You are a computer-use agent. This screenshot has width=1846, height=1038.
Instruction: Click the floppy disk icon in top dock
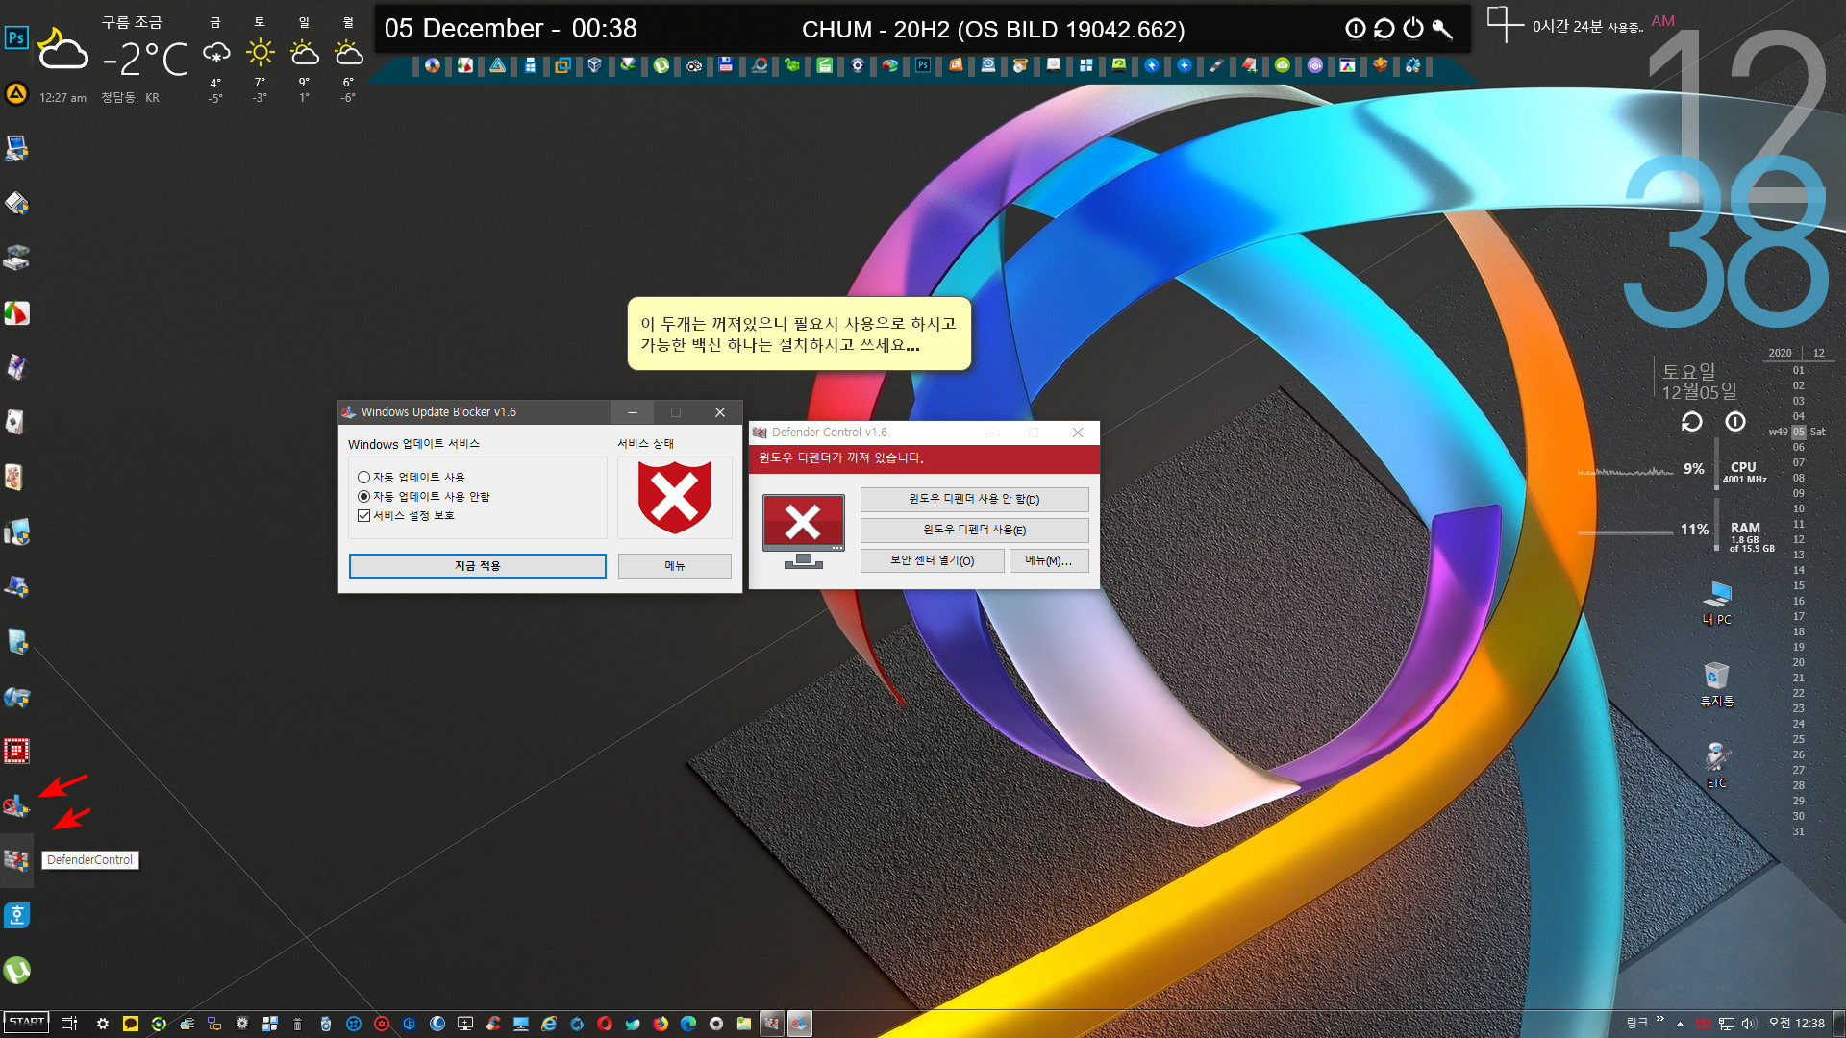pos(726,65)
